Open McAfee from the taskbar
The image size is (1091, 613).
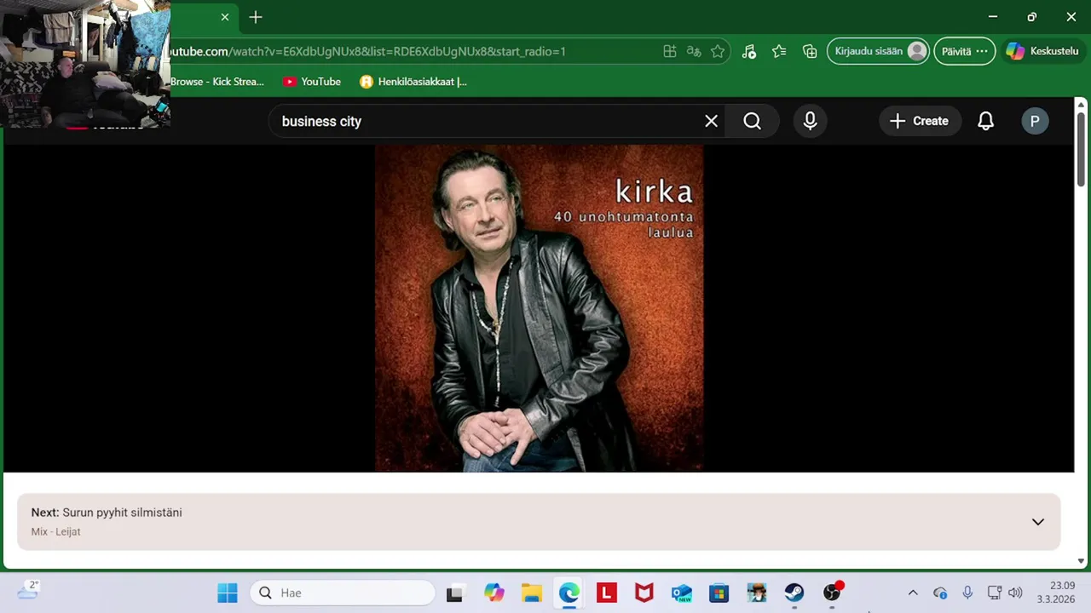click(x=644, y=593)
